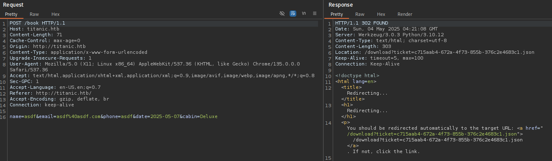Toggle the \n show newlines icon
Screen dimensions: 552x161
(x=304, y=13)
